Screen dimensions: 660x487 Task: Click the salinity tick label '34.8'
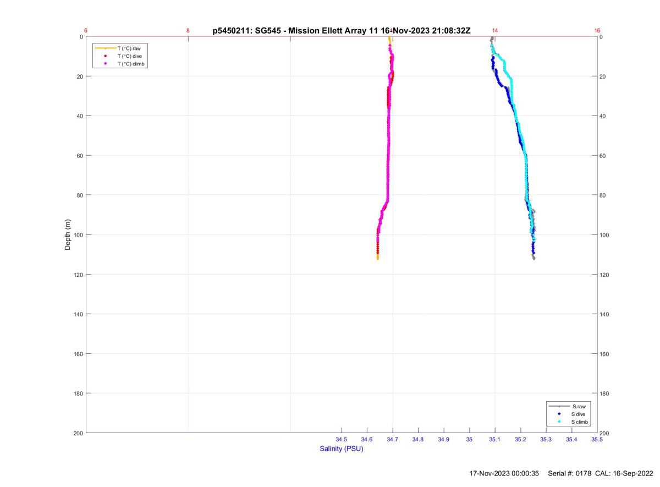click(418, 440)
